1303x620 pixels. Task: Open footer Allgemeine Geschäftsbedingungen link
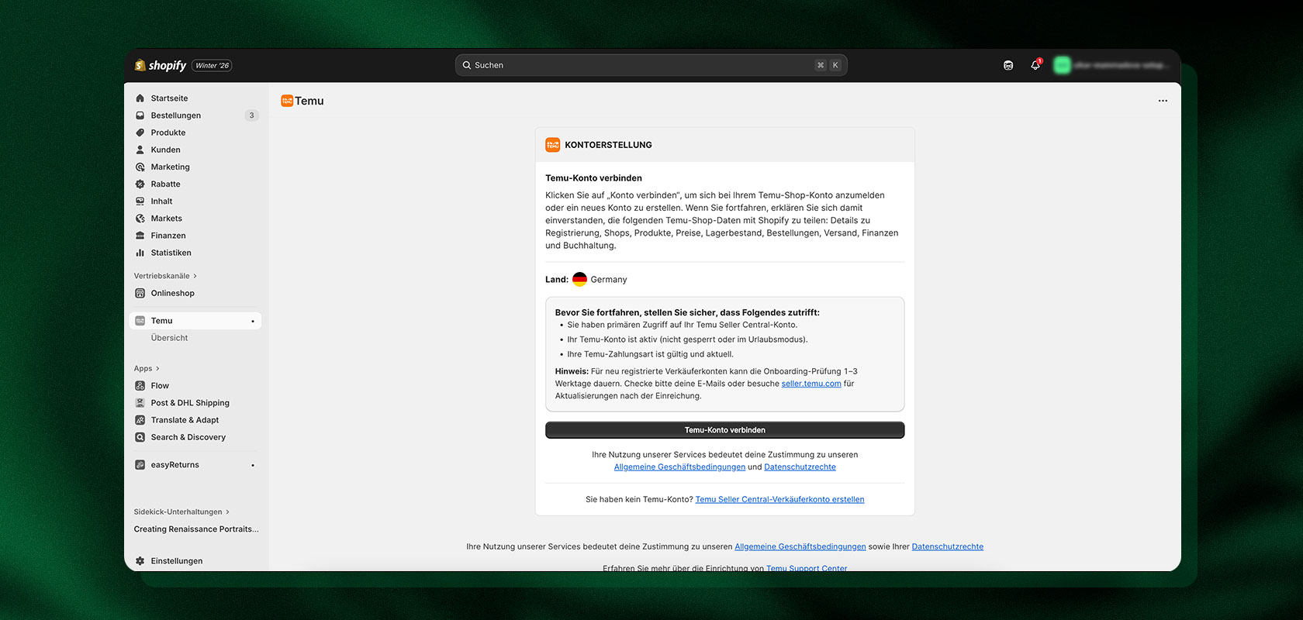[800, 547]
